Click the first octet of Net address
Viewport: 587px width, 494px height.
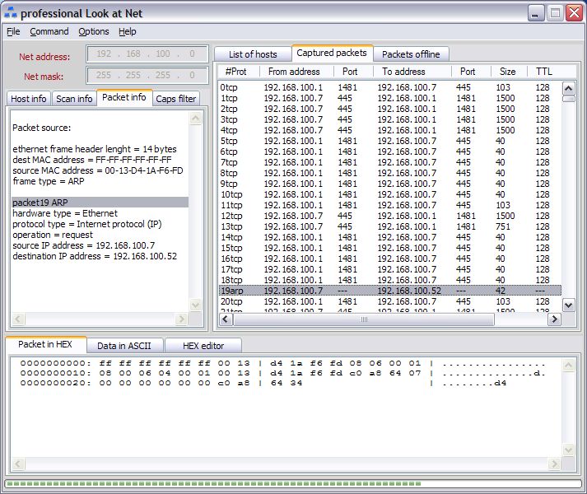click(x=104, y=54)
